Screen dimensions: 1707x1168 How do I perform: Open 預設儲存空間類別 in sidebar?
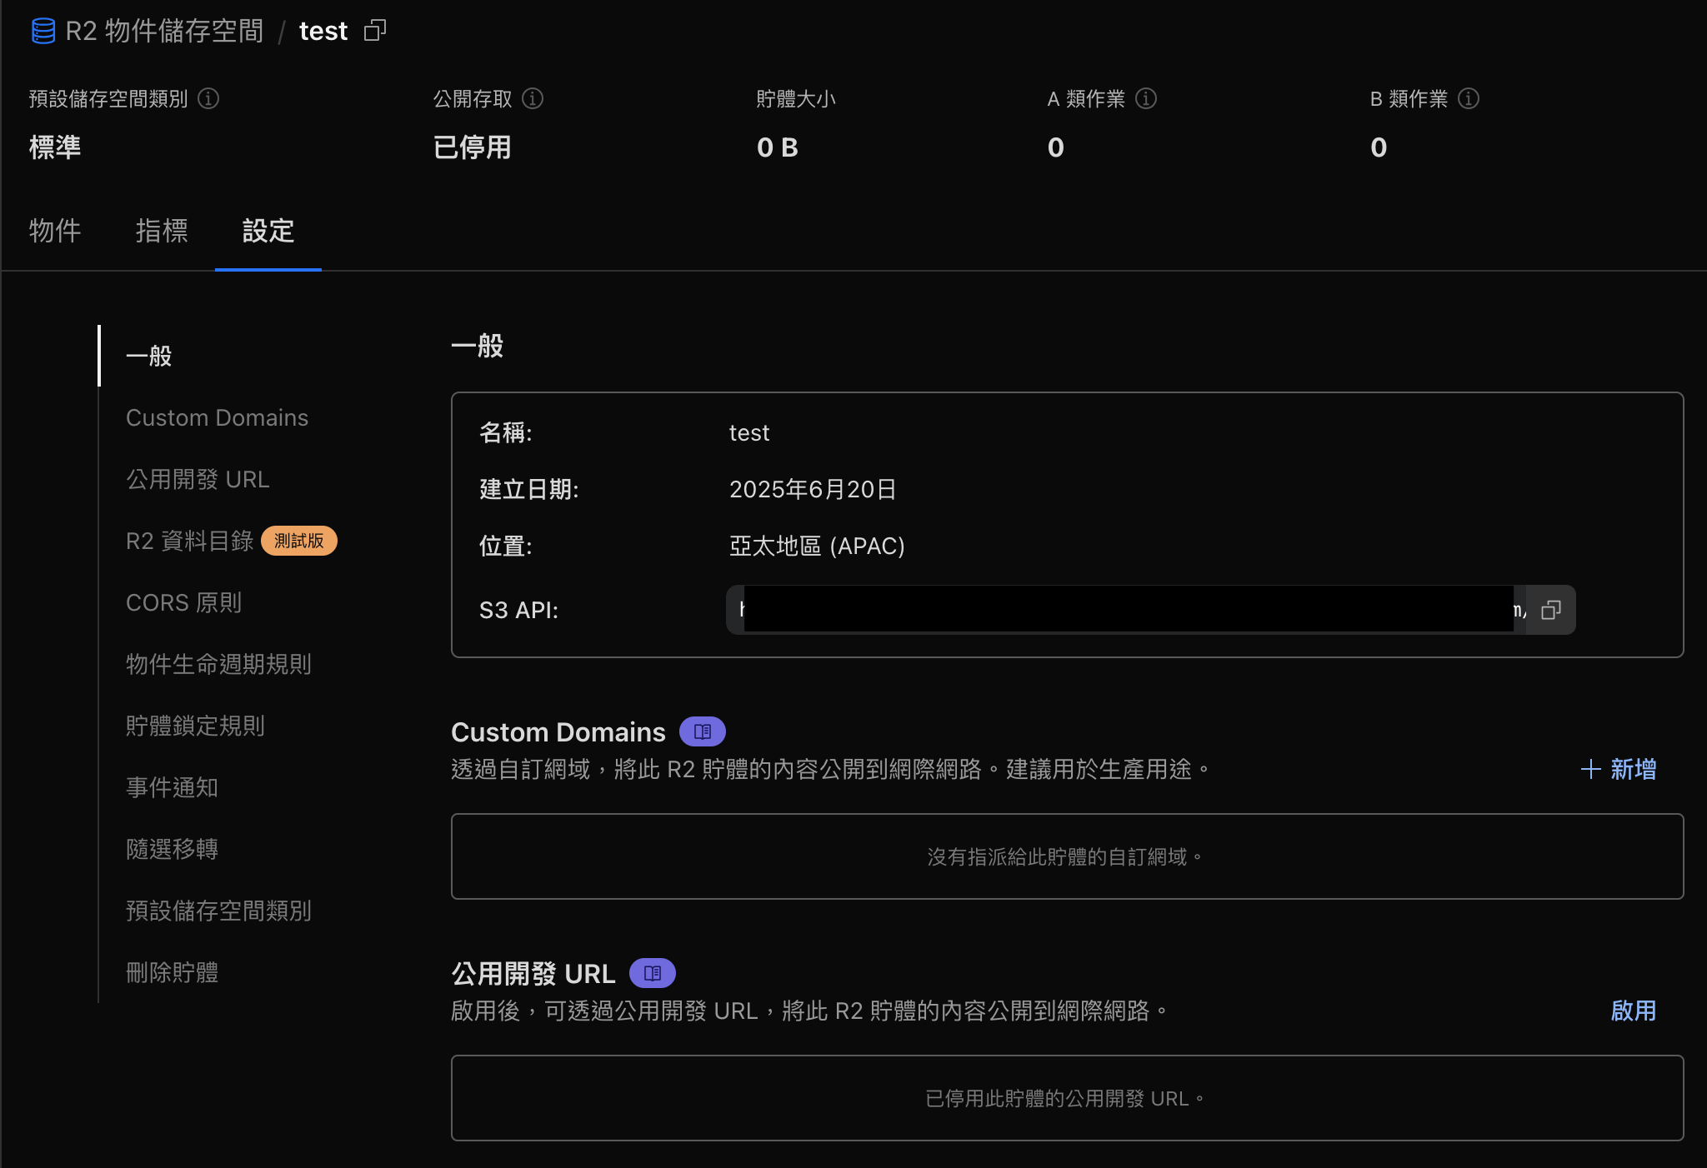click(218, 911)
